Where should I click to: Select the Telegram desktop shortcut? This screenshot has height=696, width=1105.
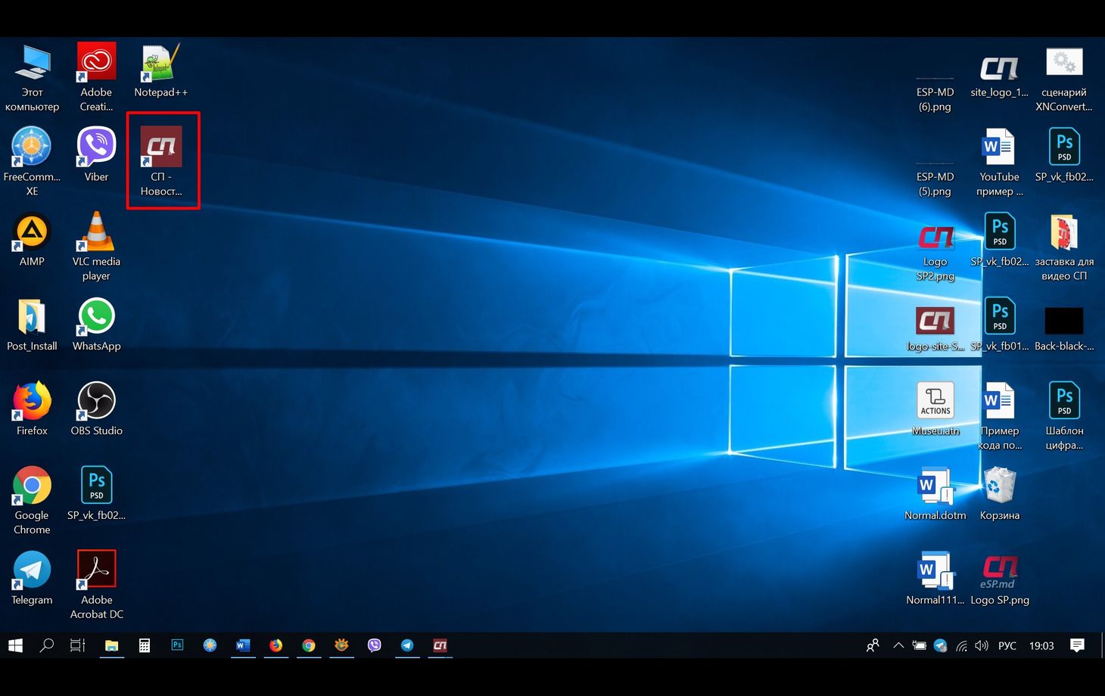coord(32,579)
